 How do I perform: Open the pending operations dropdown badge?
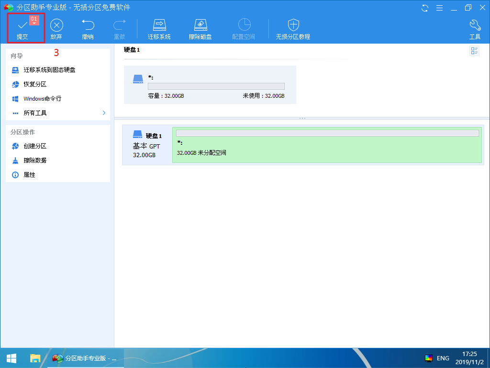pos(34,20)
